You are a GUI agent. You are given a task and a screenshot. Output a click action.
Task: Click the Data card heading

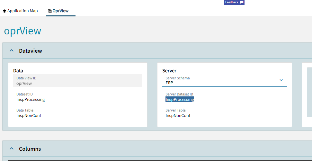coord(18,70)
